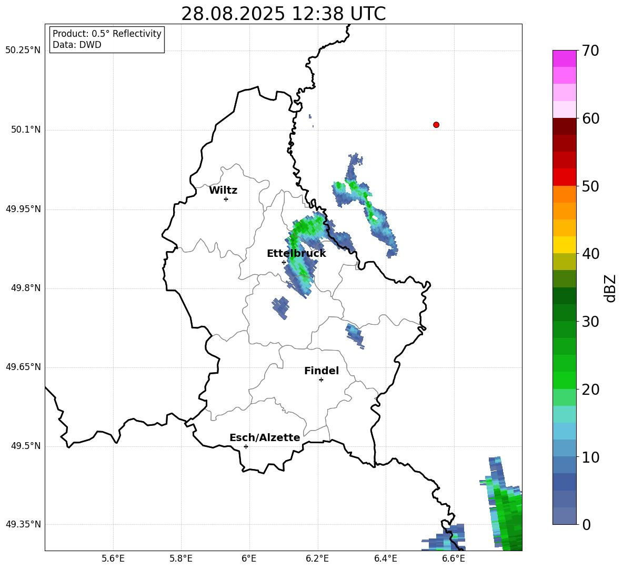623x569 pixels.
Task: Click the 6.2°E longitude label
Action: point(317,558)
